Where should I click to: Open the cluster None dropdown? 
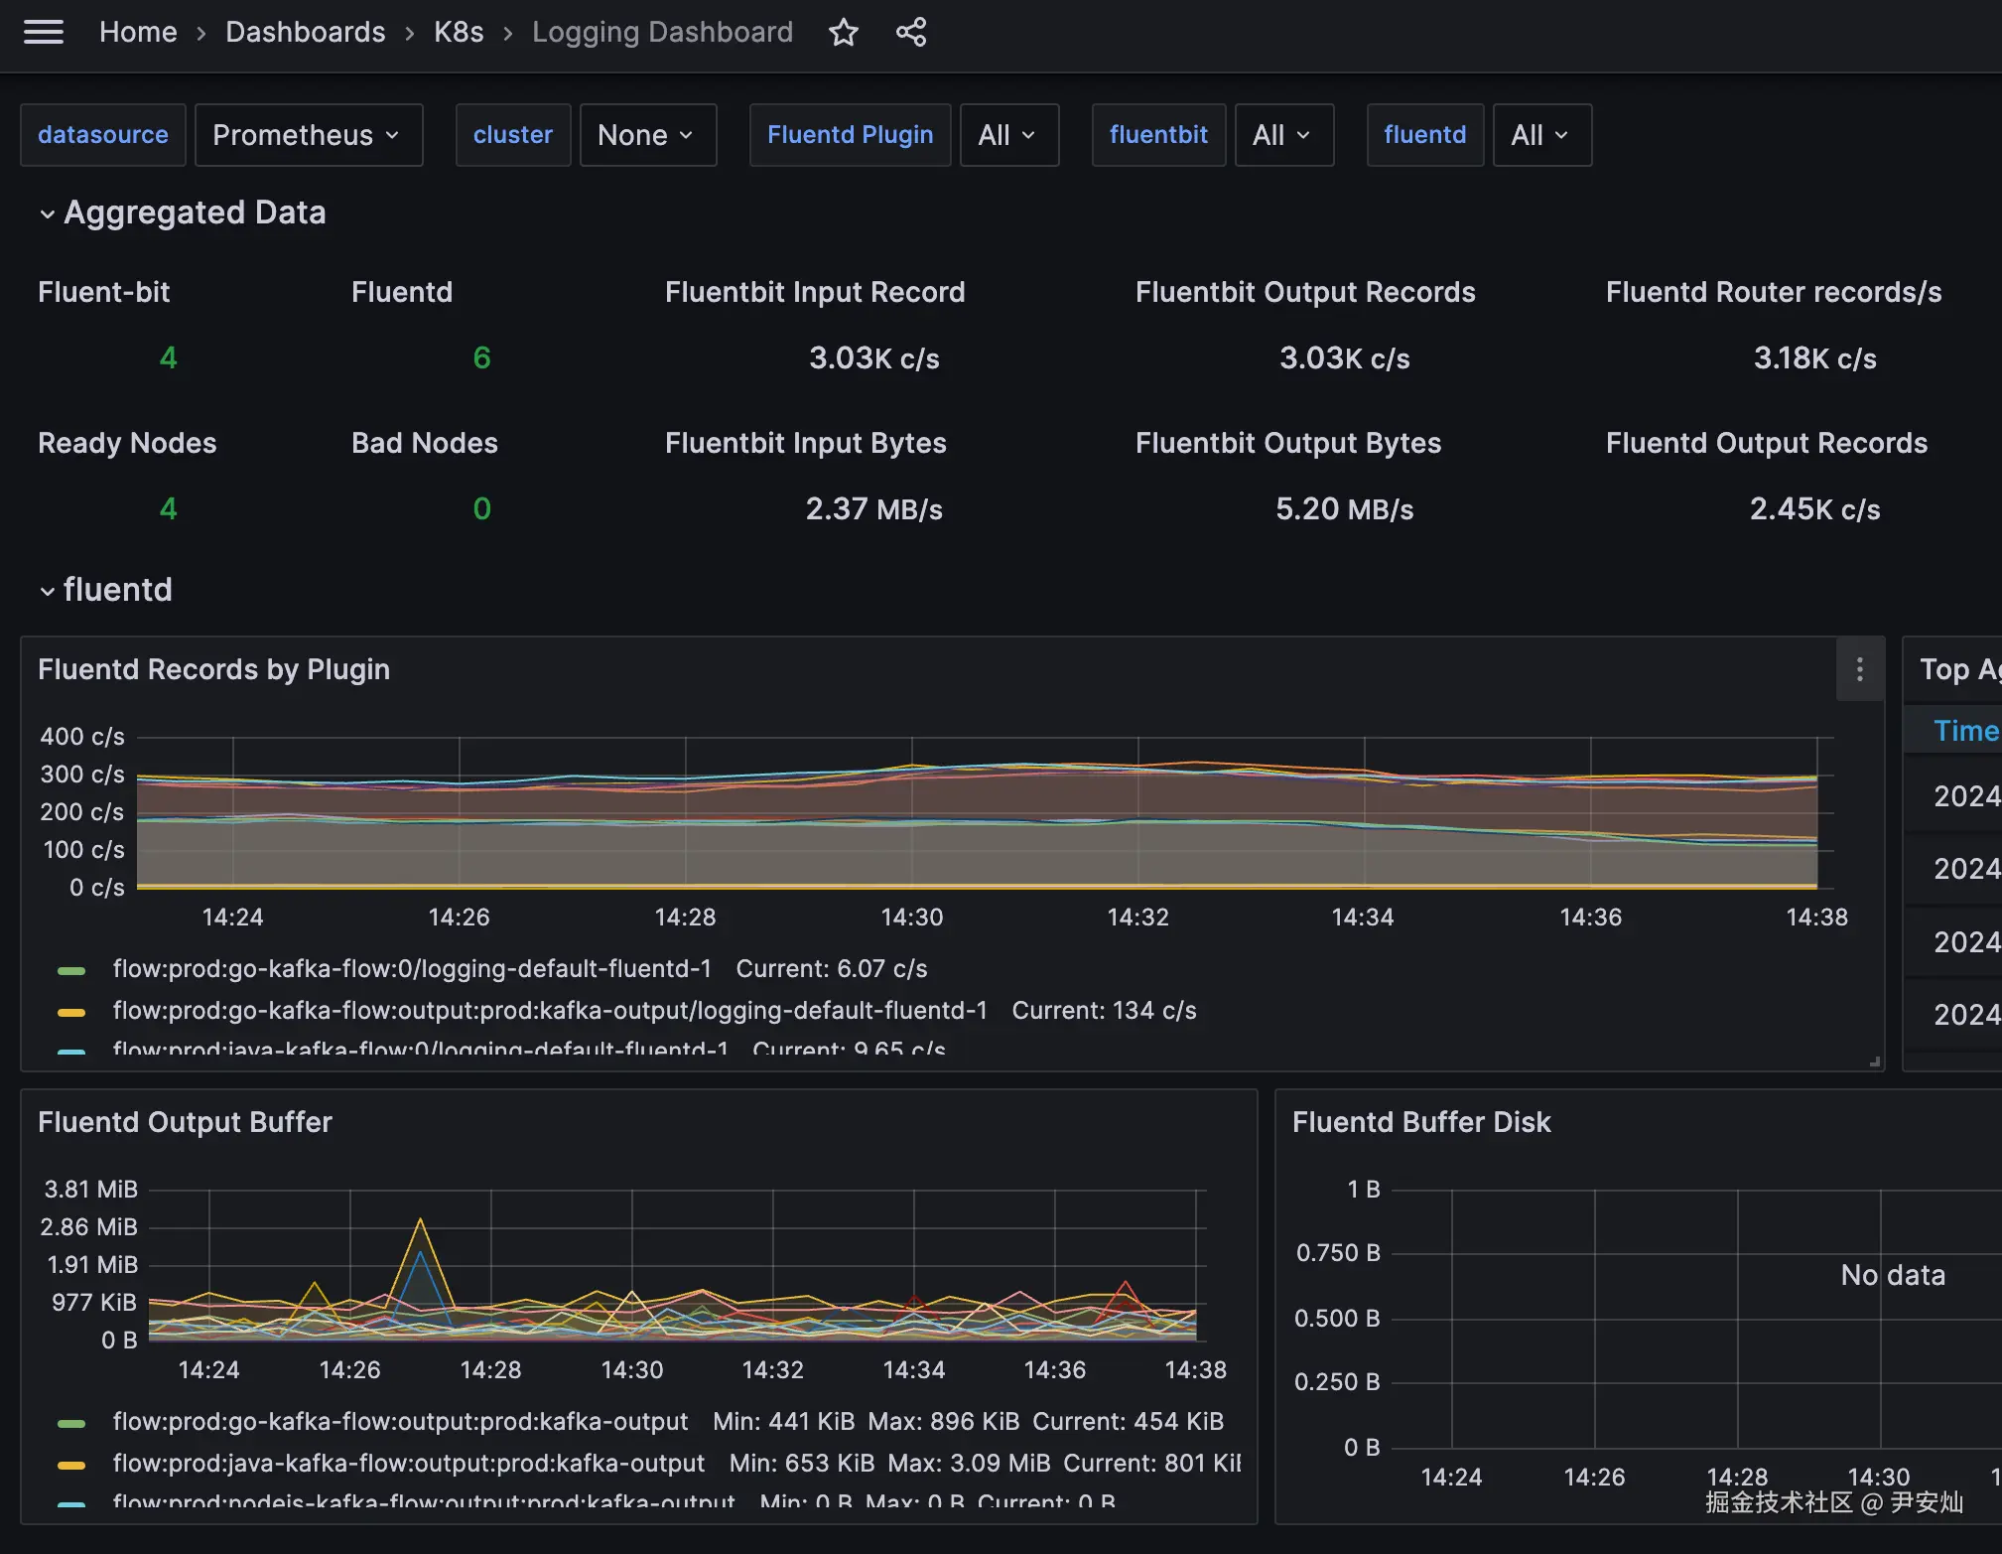point(647,135)
